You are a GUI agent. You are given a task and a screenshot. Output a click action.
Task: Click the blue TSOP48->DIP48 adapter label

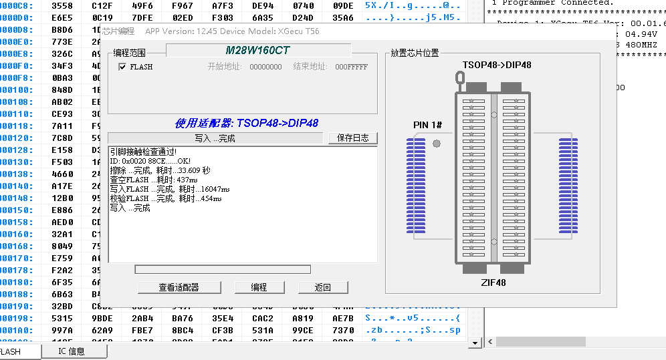pos(246,123)
